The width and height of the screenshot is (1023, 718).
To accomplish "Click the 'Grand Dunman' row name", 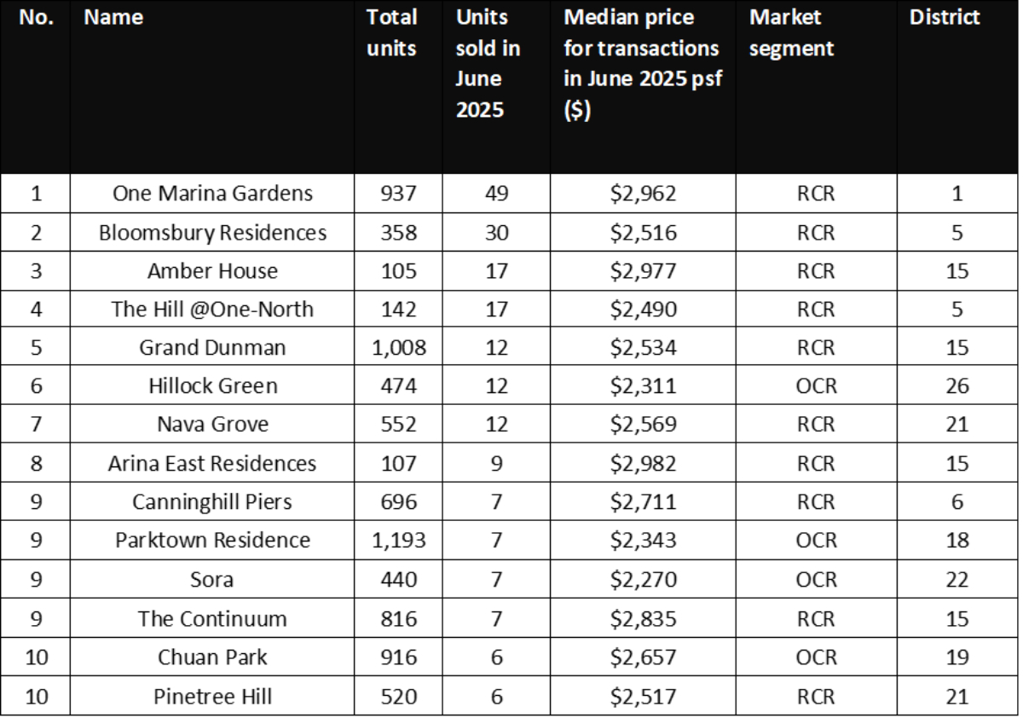I will pyautogui.click(x=212, y=348).
